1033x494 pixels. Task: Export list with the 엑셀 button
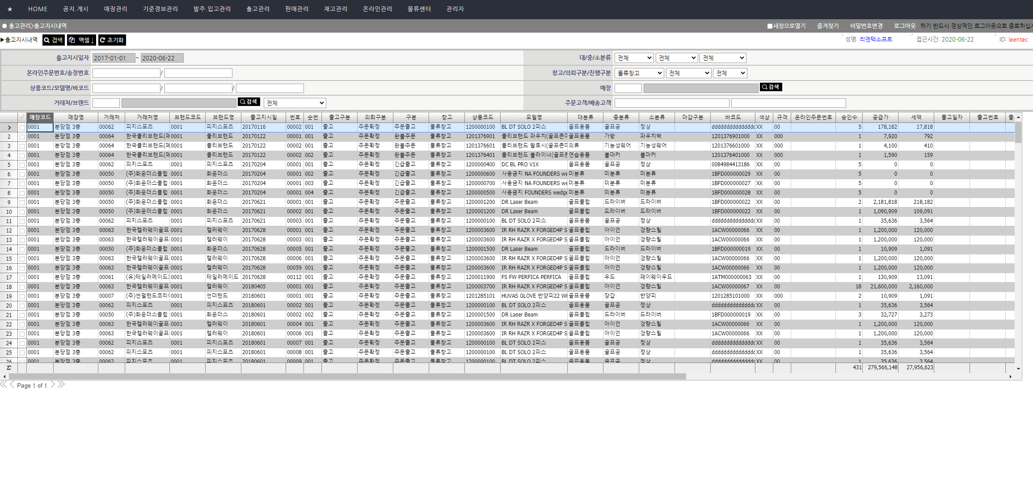point(81,40)
